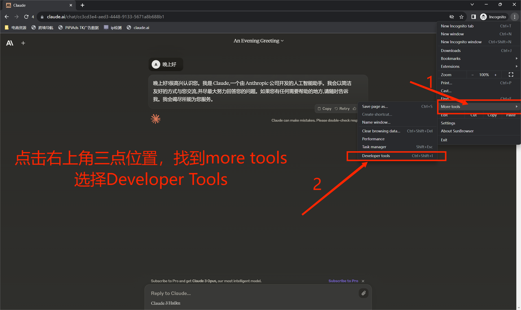Click Cut in the Edit row
The width and height of the screenshot is (521, 310).
(473, 115)
